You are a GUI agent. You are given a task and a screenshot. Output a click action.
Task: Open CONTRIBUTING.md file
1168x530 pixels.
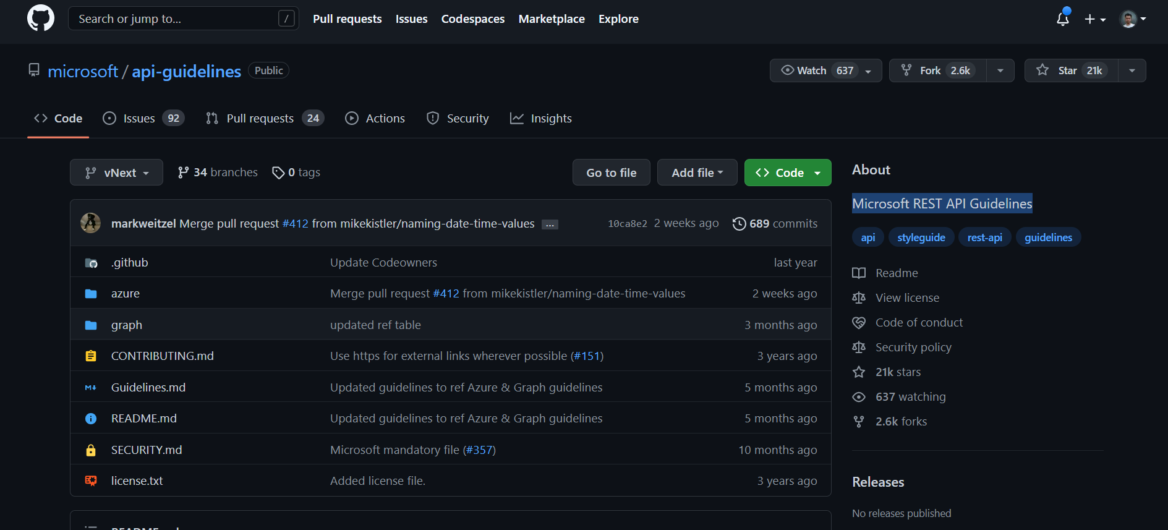[163, 356]
